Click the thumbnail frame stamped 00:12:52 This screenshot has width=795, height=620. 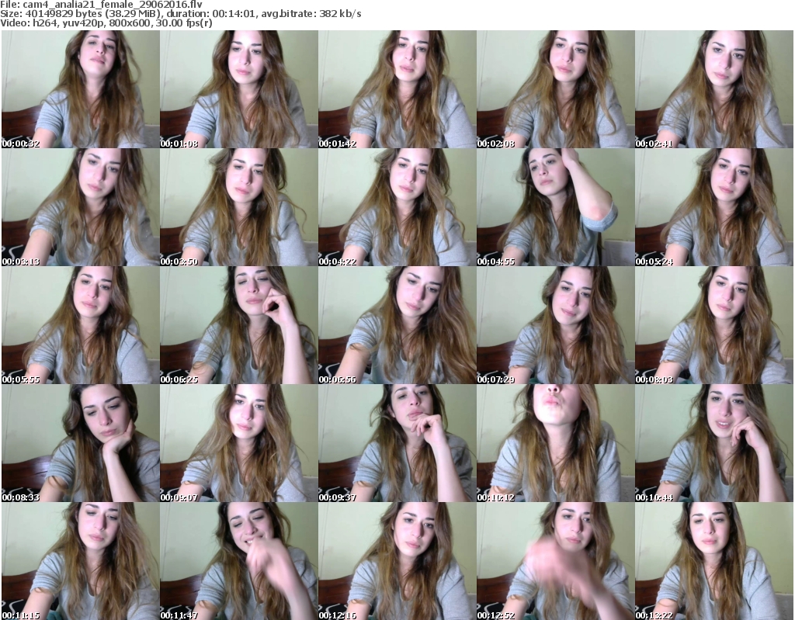[556, 561]
